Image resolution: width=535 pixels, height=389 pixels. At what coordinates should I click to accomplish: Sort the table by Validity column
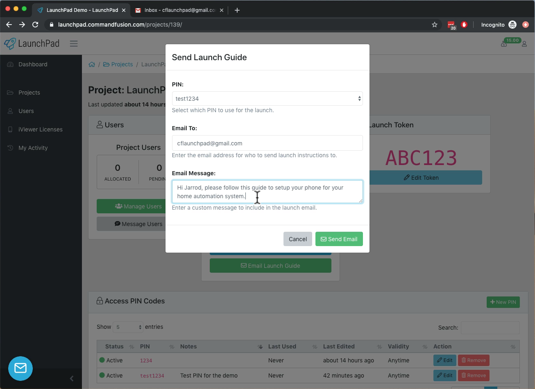click(398, 346)
